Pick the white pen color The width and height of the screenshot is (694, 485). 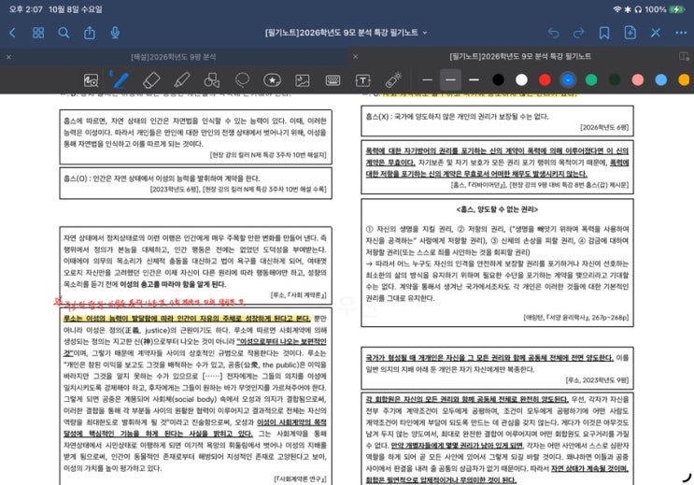522,80
